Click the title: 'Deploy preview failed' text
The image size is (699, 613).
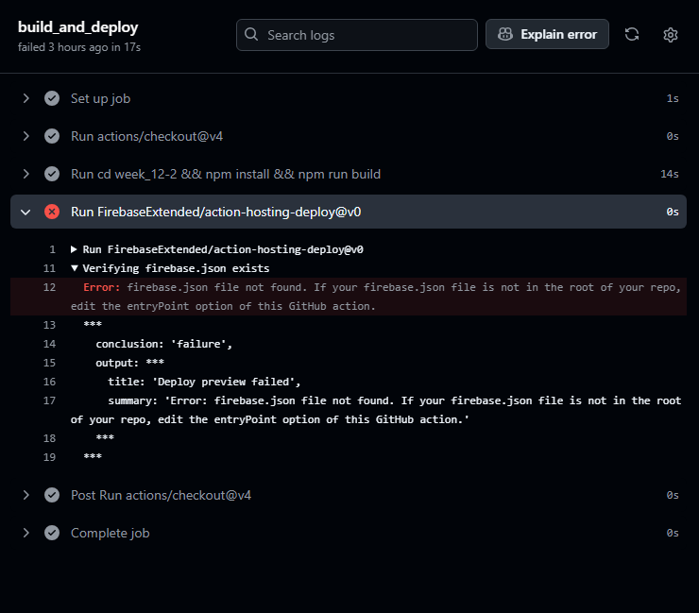coord(205,383)
